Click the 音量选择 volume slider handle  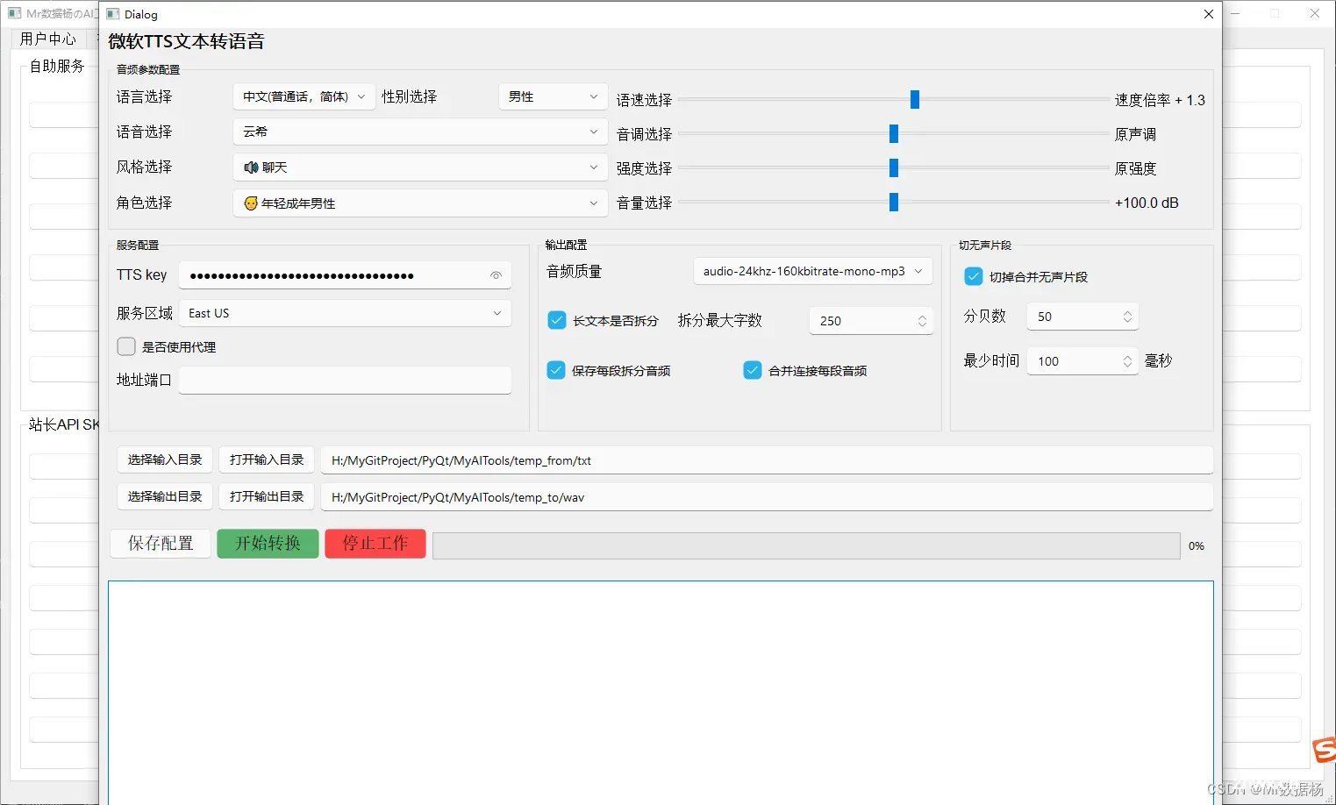[894, 203]
